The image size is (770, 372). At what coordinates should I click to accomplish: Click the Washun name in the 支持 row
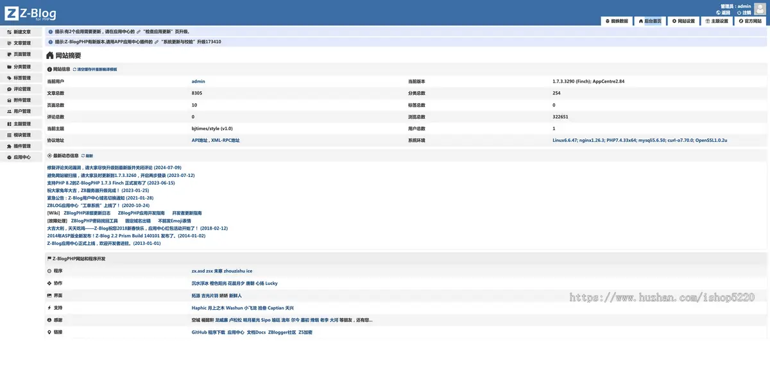tap(234, 308)
